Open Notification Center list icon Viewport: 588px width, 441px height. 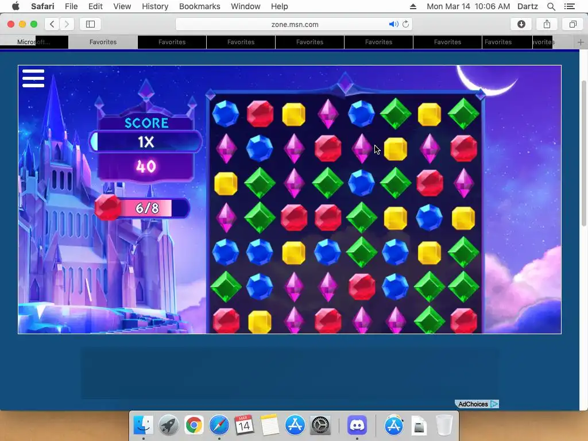point(569,6)
